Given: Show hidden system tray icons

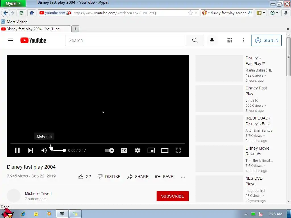Looking at the screenshot, I should coord(246,214).
